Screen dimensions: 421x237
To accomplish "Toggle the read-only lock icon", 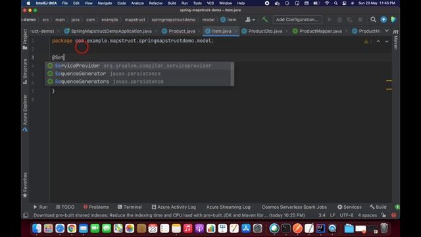I will click(384, 215).
